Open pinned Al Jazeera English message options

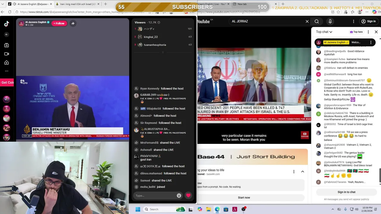371,42
